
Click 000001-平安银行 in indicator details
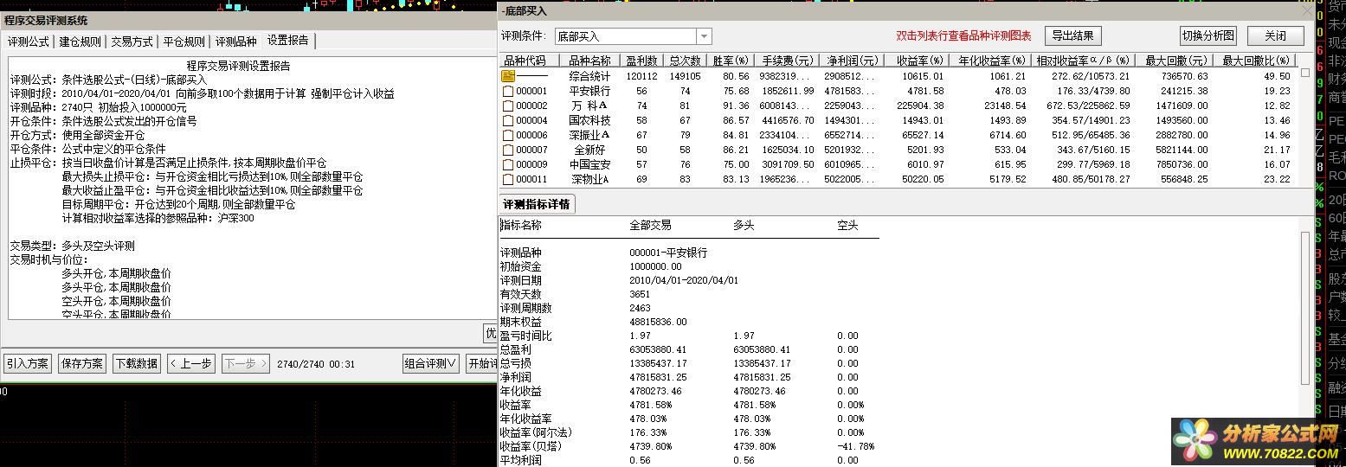pyautogui.click(x=668, y=253)
